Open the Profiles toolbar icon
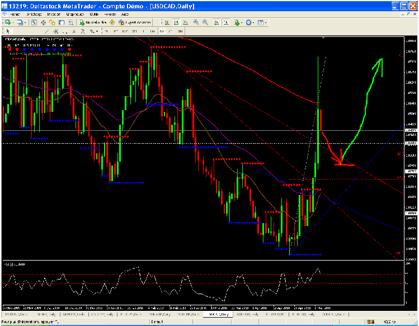The height and width of the screenshot is (326, 419). (20, 22)
